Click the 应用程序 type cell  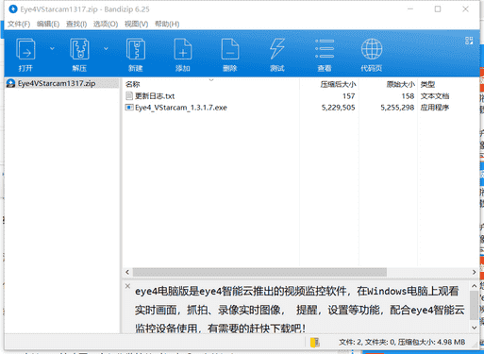435,108
